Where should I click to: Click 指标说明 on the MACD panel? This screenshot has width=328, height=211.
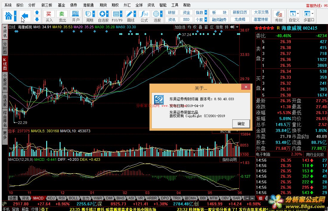[x=229, y=160]
